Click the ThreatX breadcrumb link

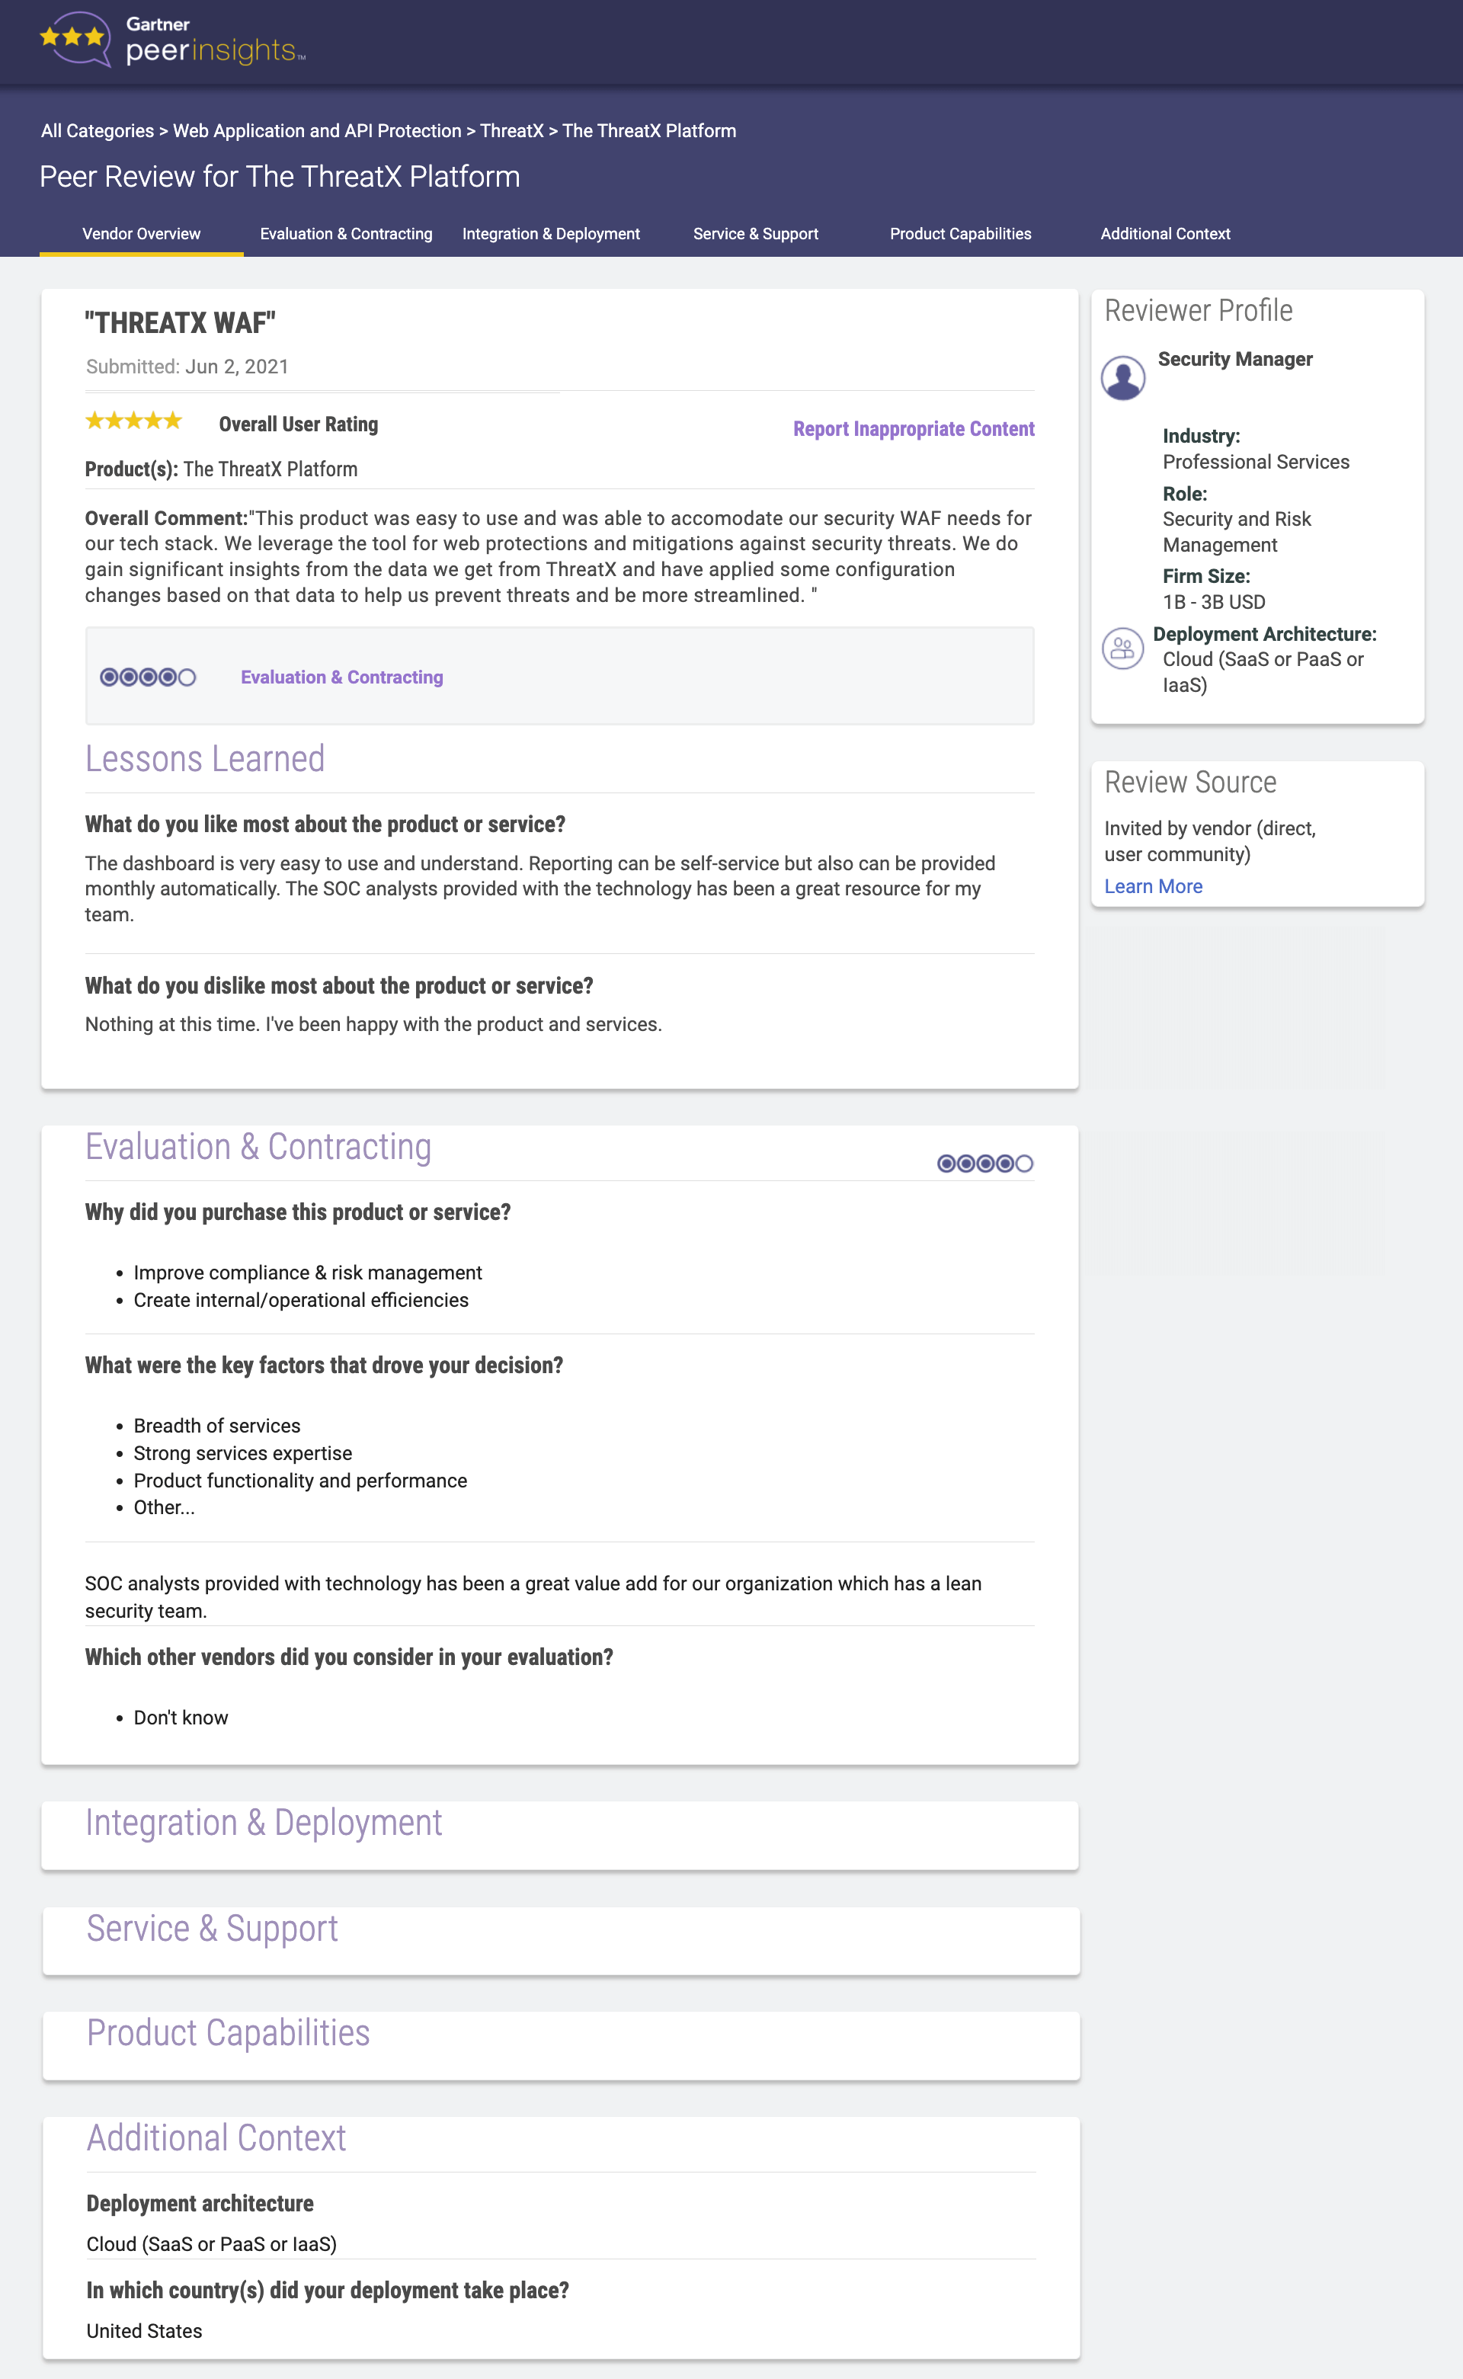click(511, 130)
